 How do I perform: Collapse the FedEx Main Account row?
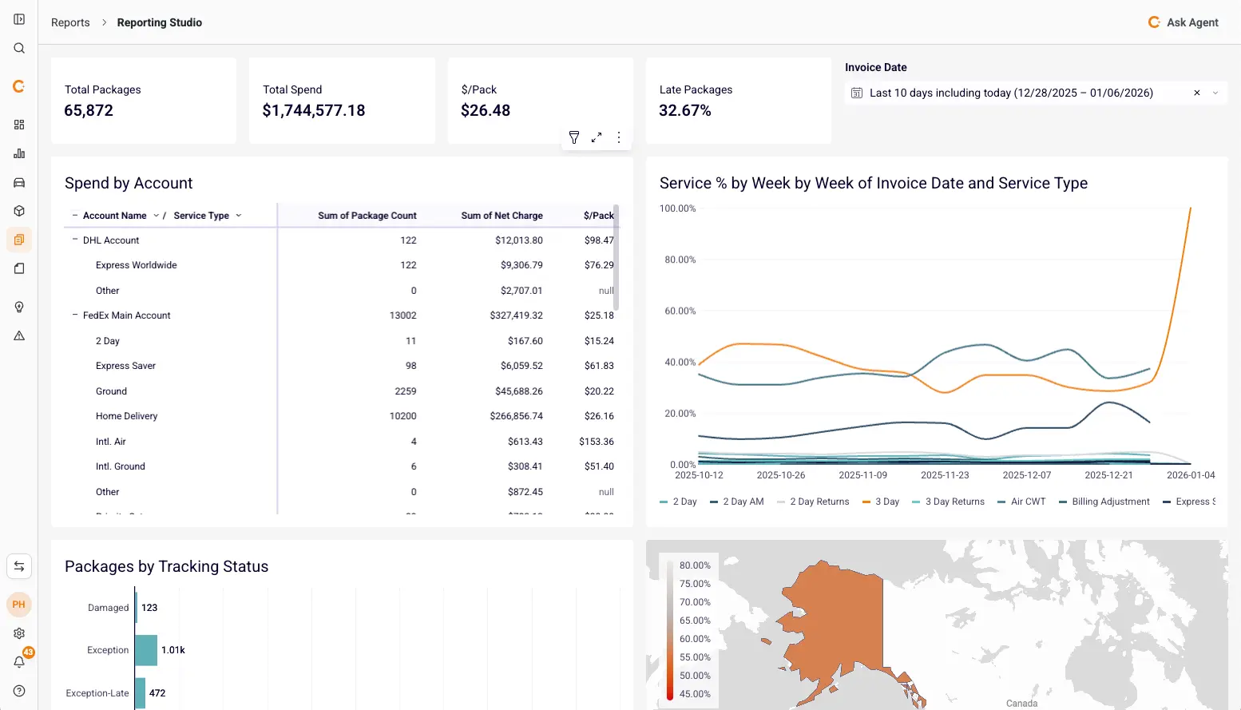[75, 315]
